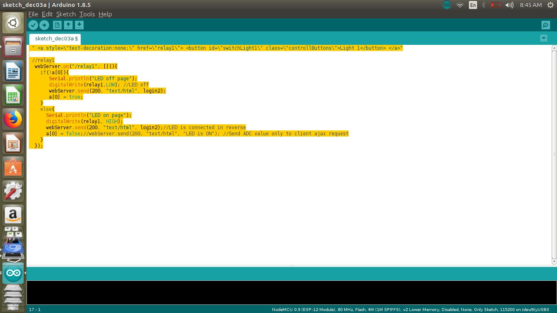Click the closing }); line

(39, 145)
